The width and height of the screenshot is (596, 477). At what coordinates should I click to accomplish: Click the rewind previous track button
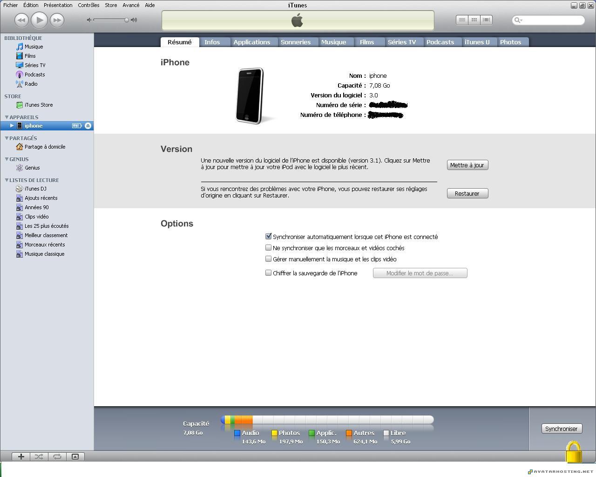21,20
